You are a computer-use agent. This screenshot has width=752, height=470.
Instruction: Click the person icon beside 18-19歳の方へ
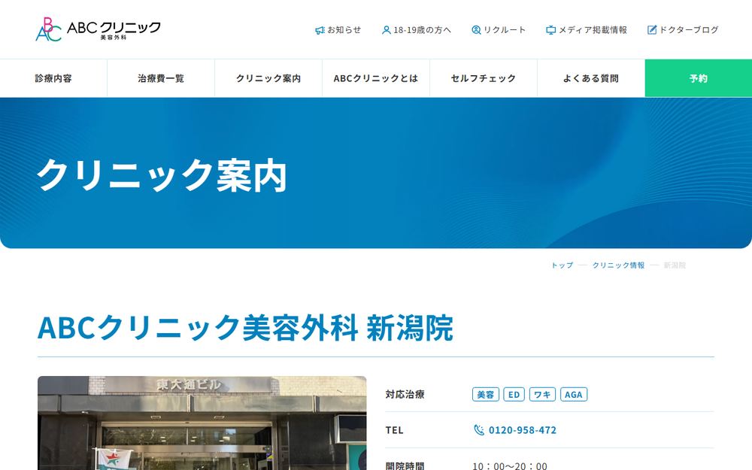386,30
